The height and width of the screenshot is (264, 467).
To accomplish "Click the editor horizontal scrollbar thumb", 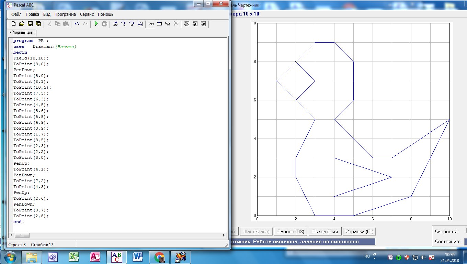I will (x=22, y=235).
